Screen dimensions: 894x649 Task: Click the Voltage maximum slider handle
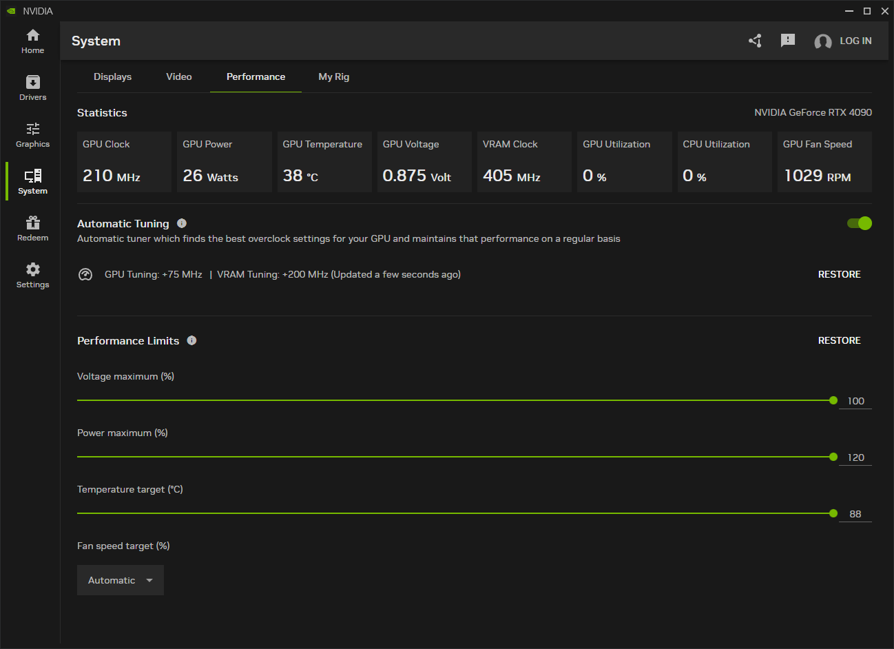click(833, 400)
